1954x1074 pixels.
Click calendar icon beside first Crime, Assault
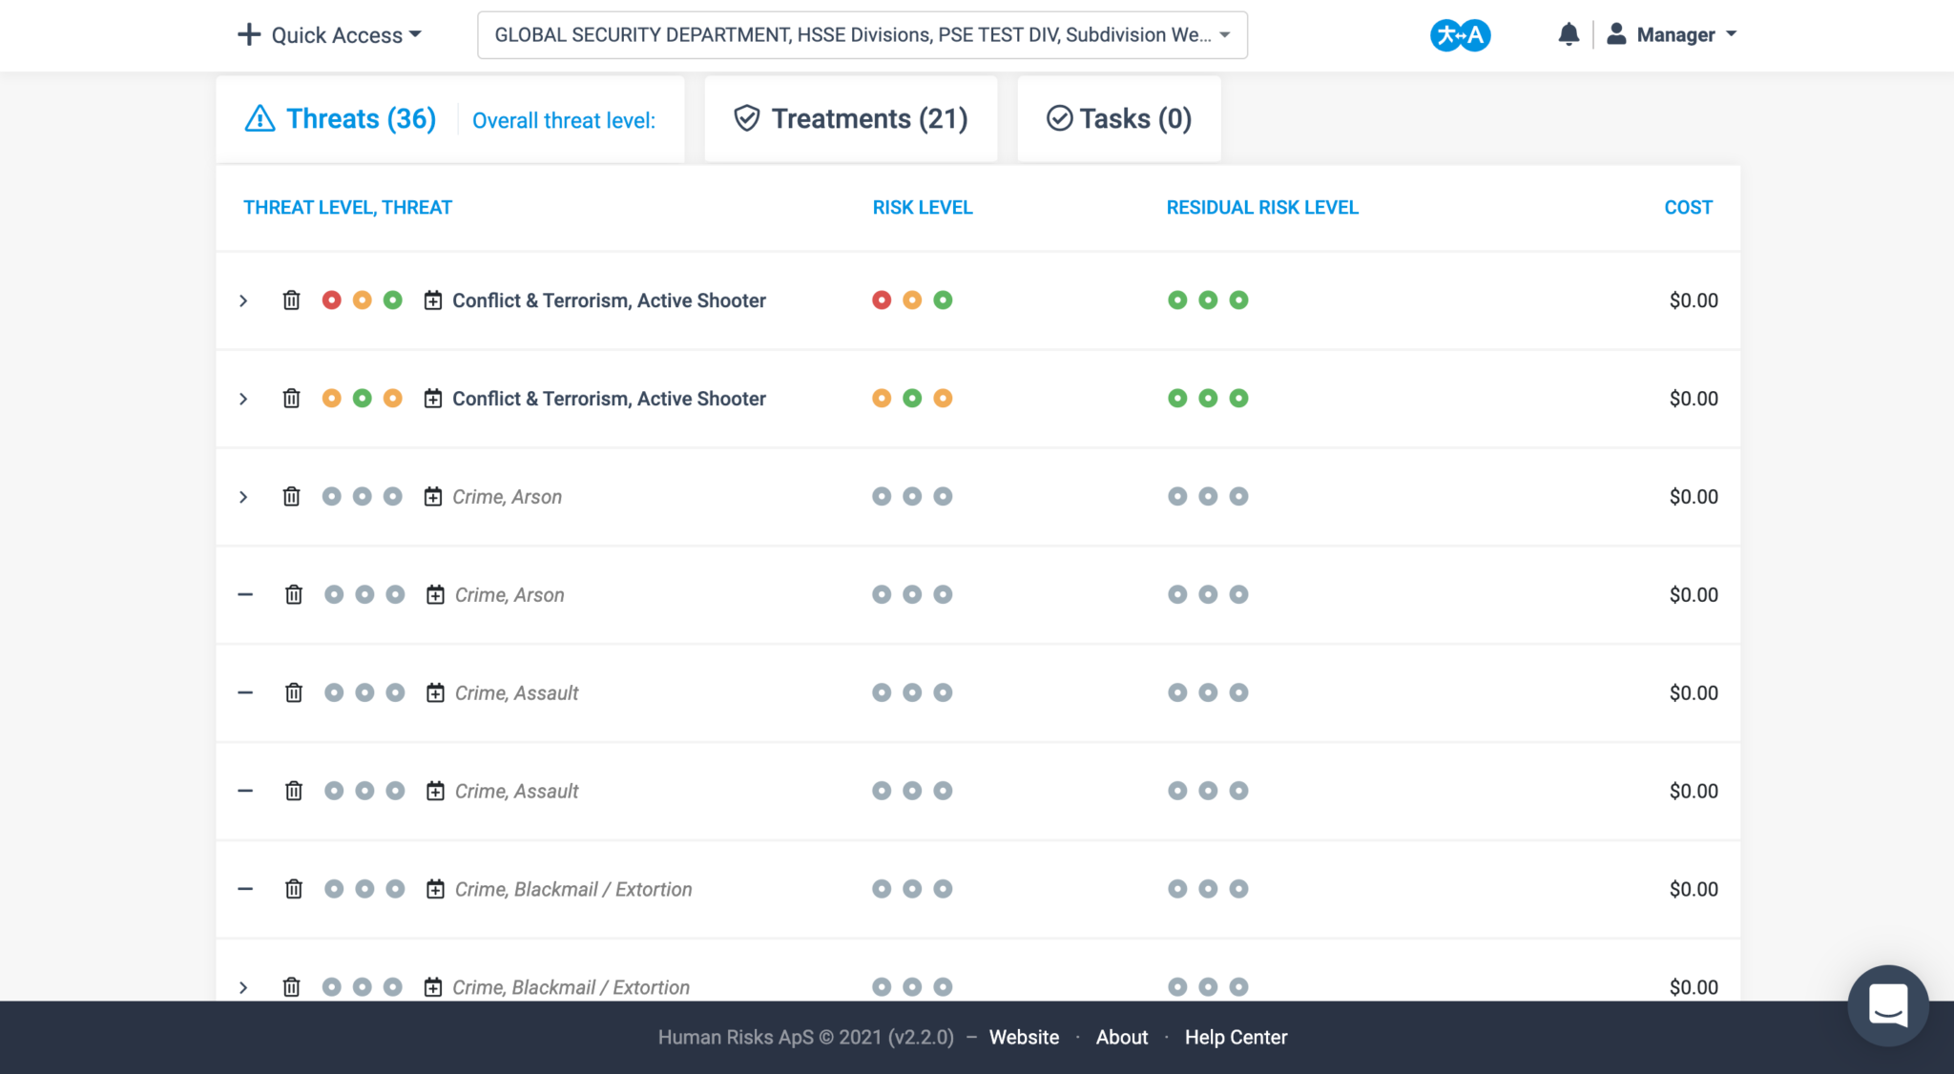[x=435, y=693]
